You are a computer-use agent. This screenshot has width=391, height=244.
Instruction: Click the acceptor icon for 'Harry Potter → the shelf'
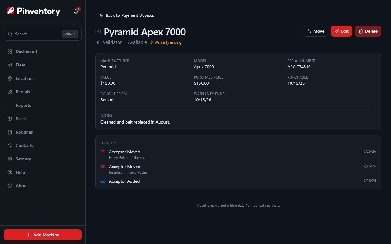(103, 152)
